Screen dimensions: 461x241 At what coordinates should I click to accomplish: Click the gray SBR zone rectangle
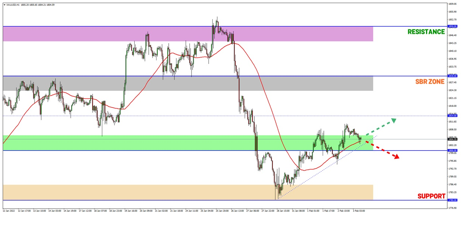(186, 84)
